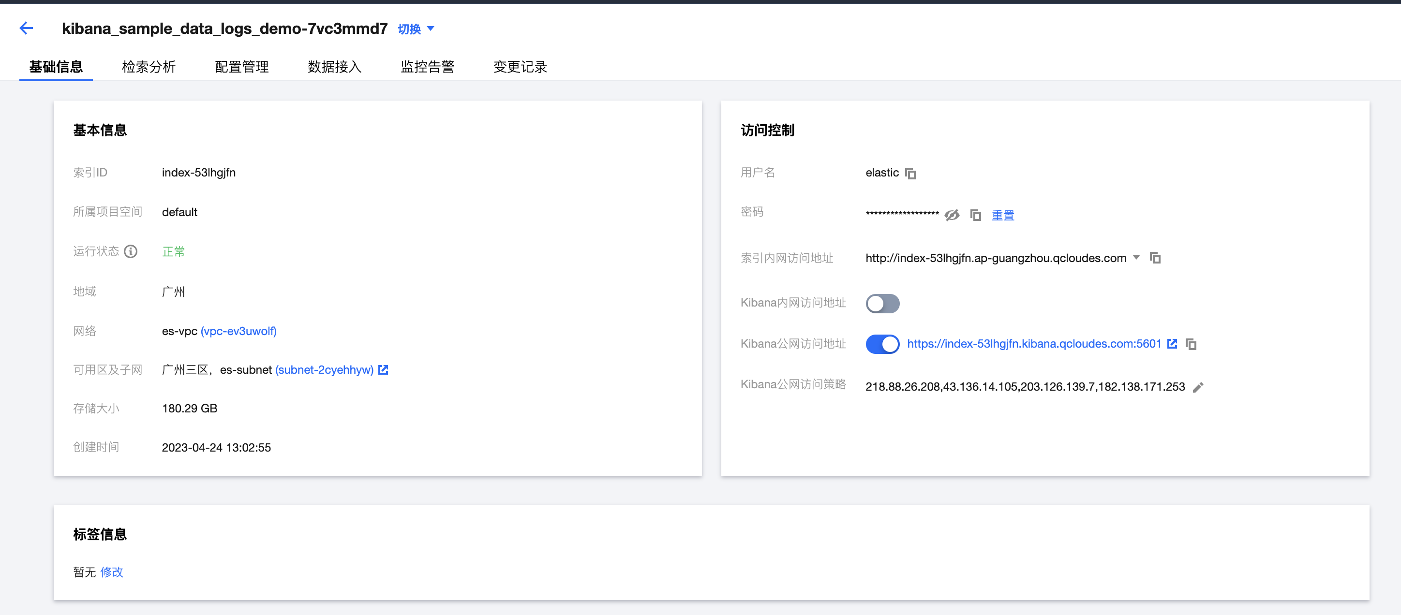Click 修改 to edit tags
The height and width of the screenshot is (615, 1401).
pyautogui.click(x=112, y=572)
